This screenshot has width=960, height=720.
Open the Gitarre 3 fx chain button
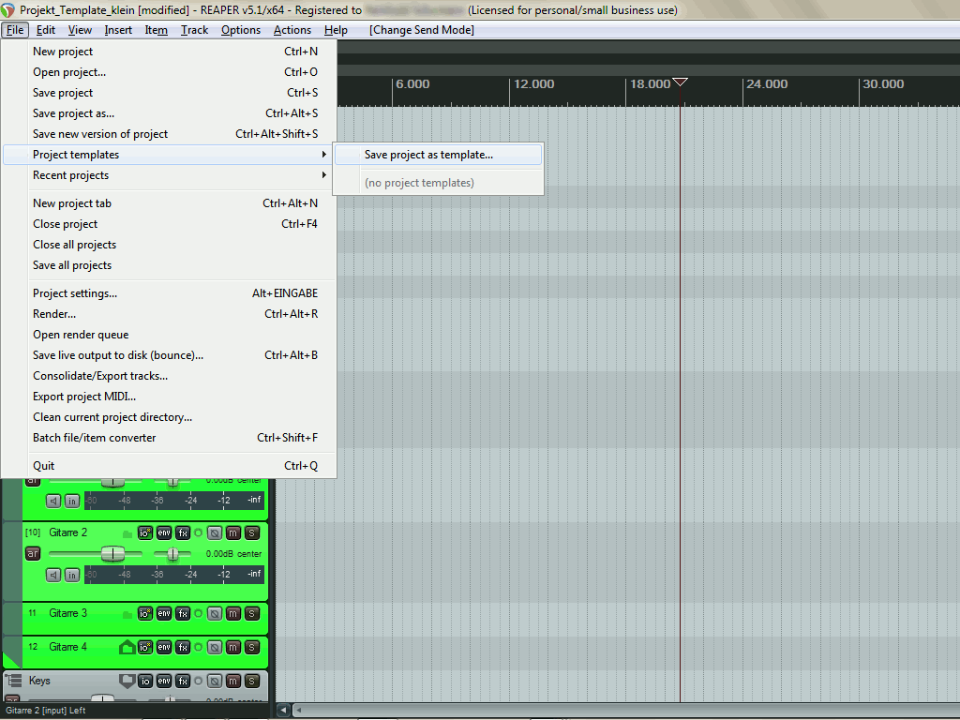click(x=183, y=613)
